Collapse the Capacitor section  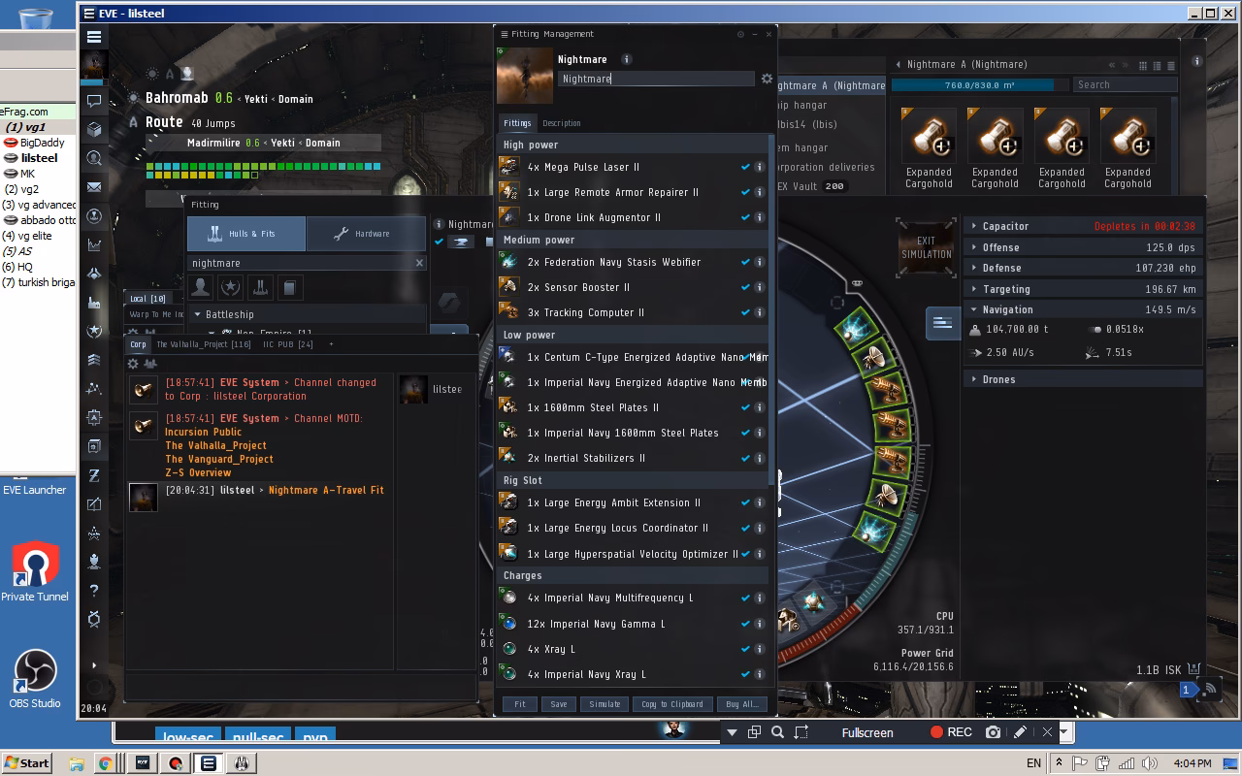tap(975, 226)
